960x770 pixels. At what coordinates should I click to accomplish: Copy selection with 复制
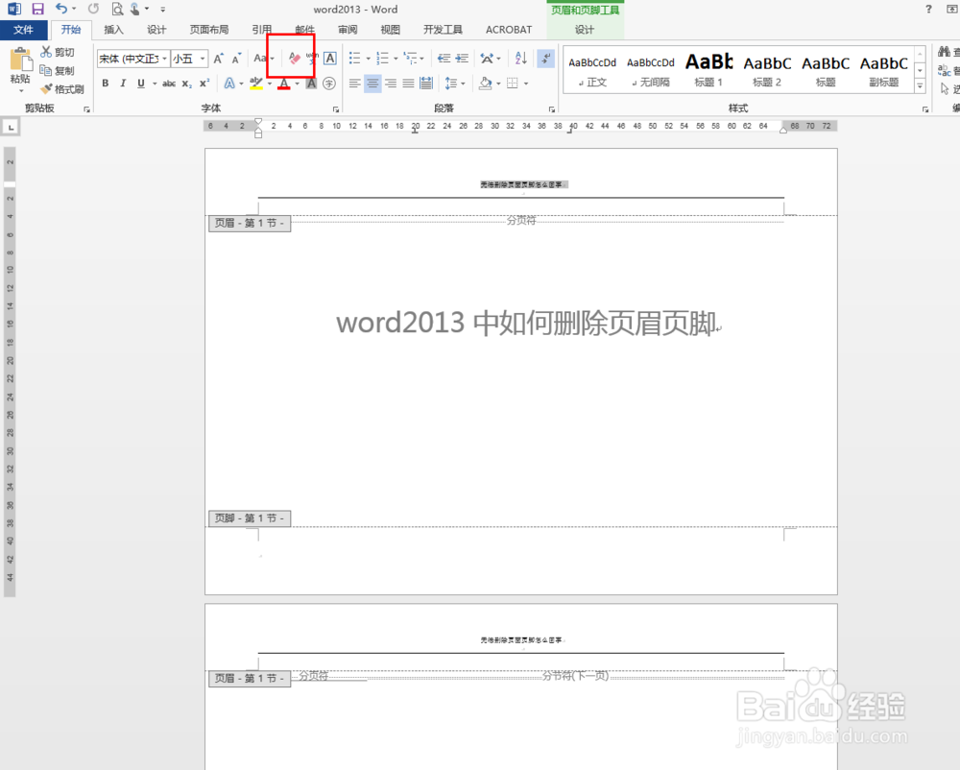pyautogui.click(x=58, y=70)
